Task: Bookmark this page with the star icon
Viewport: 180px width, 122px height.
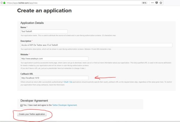Action: [x=161, y=3]
